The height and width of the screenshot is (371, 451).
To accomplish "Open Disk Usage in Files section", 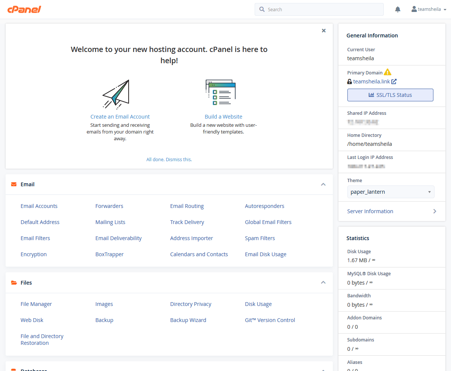I will pos(258,304).
